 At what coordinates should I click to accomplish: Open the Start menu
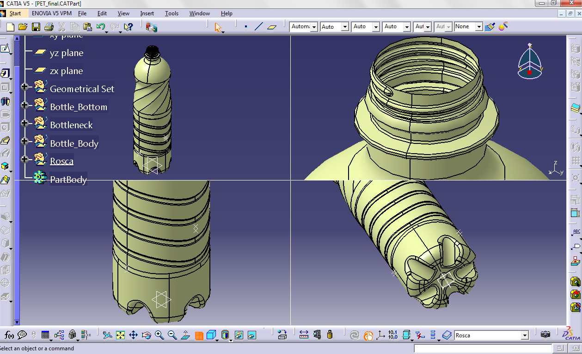[15, 13]
